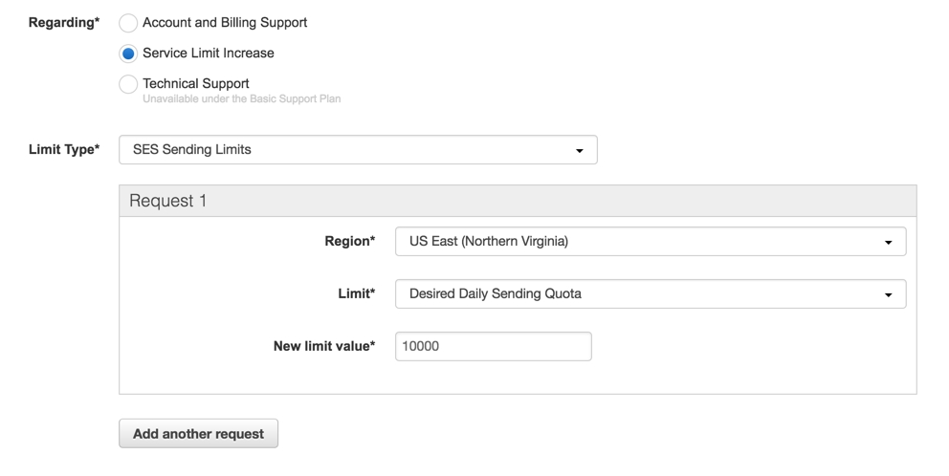The height and width of the screenshot is (476, 949).
Task: Click the Limit Type field label
Action: click(64, 149)
